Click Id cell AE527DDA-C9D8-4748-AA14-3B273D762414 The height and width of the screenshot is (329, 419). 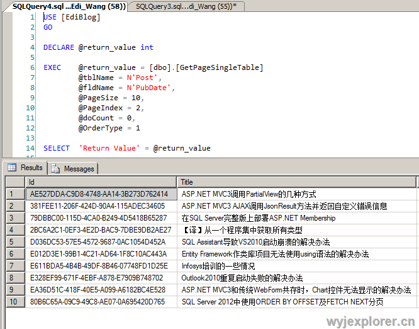pyautogui.click(x=101, y=194)
